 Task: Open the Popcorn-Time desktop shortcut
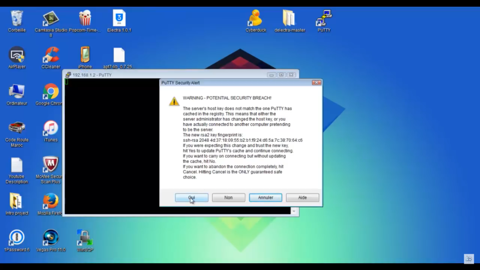coord(85,19)
